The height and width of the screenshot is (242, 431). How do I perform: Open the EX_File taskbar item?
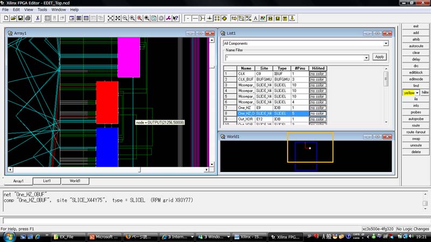69,237
